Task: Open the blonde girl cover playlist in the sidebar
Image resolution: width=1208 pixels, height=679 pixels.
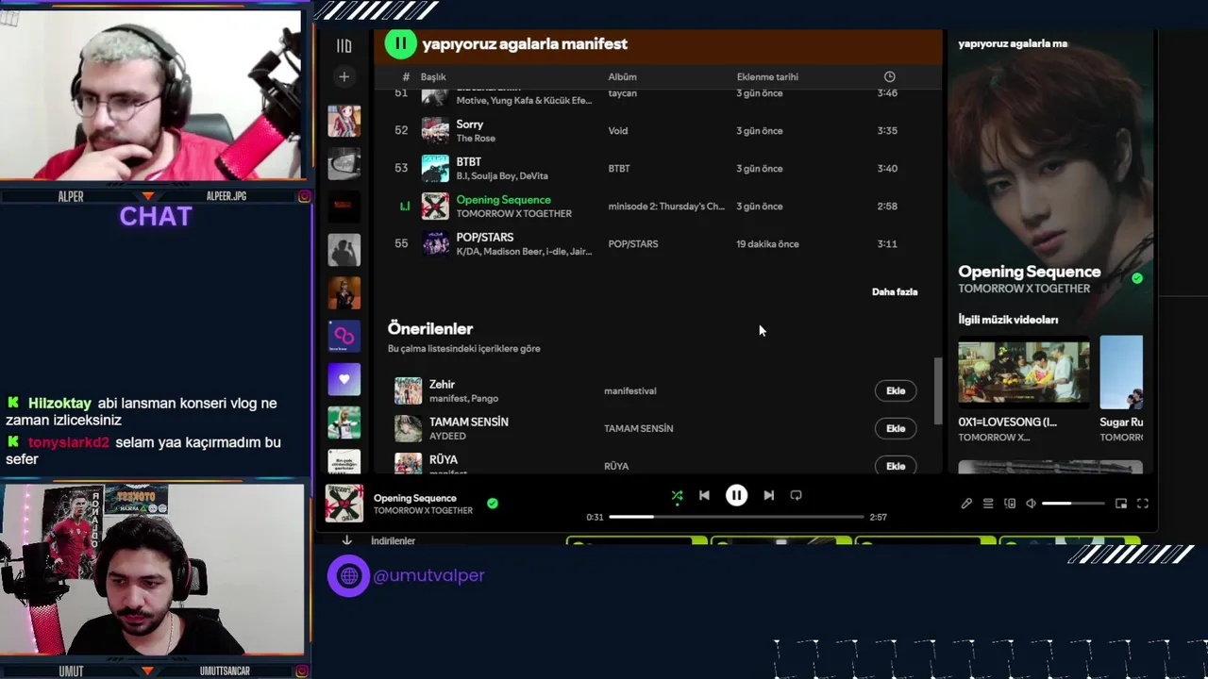Action: pos(344,422)
